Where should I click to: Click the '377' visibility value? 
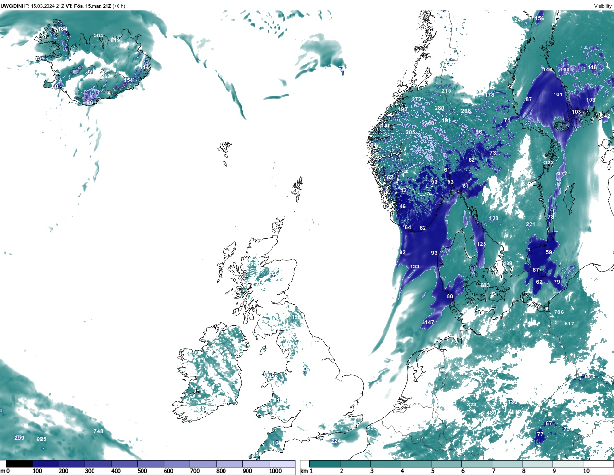(562, 174)
